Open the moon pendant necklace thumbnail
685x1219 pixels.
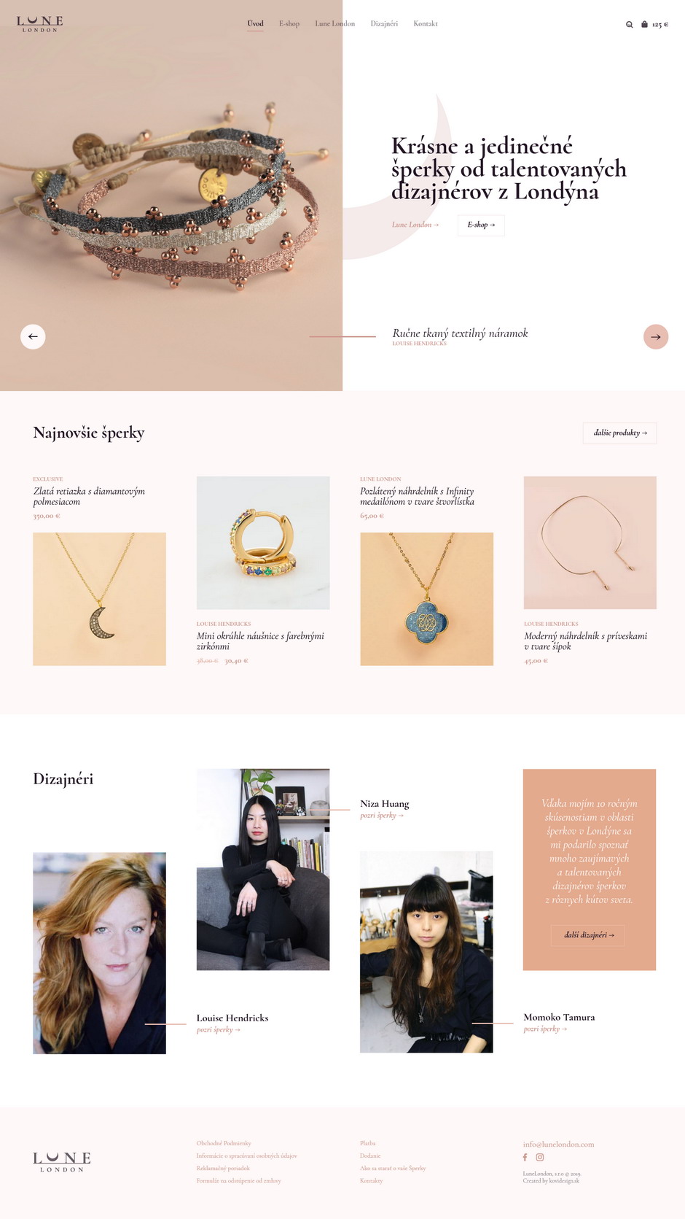pos(99,599)
